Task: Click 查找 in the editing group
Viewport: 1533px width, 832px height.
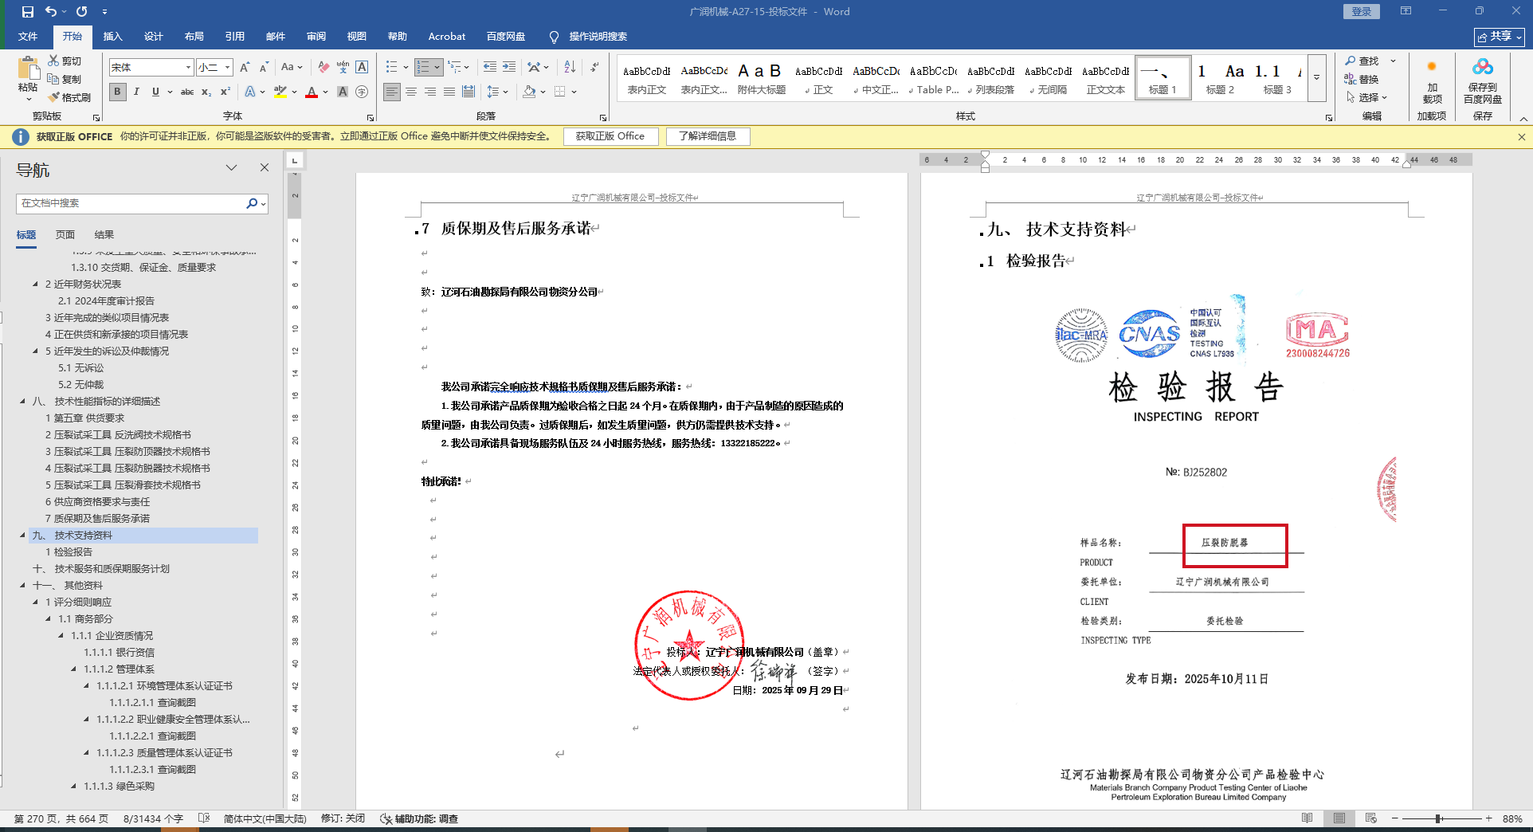Action: coord(1362,61)
